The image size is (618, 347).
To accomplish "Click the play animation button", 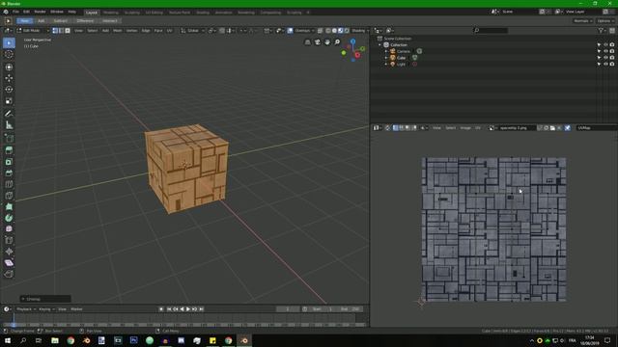I will coord(188,309).
